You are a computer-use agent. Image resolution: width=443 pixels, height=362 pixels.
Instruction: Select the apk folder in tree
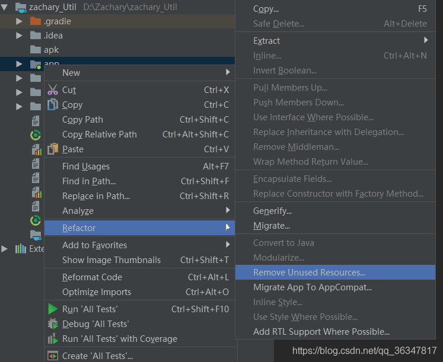coord(51,50)
